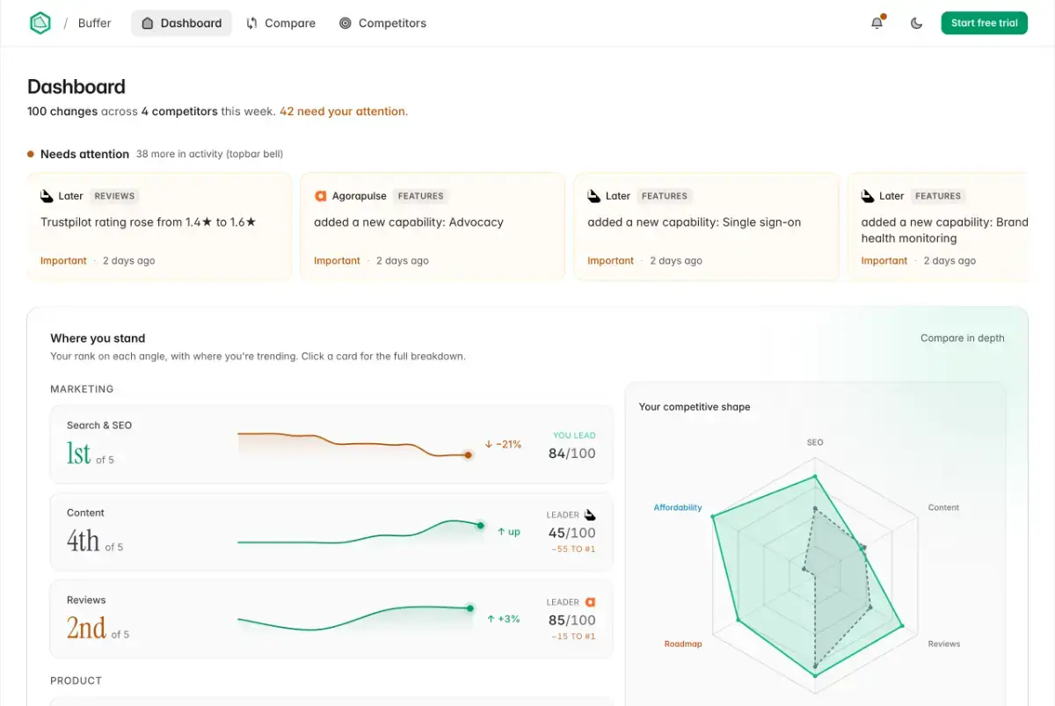Click 'Where you stand' heading
Viewport: 1055px width, 706px height.
click(x=98, y=338)
